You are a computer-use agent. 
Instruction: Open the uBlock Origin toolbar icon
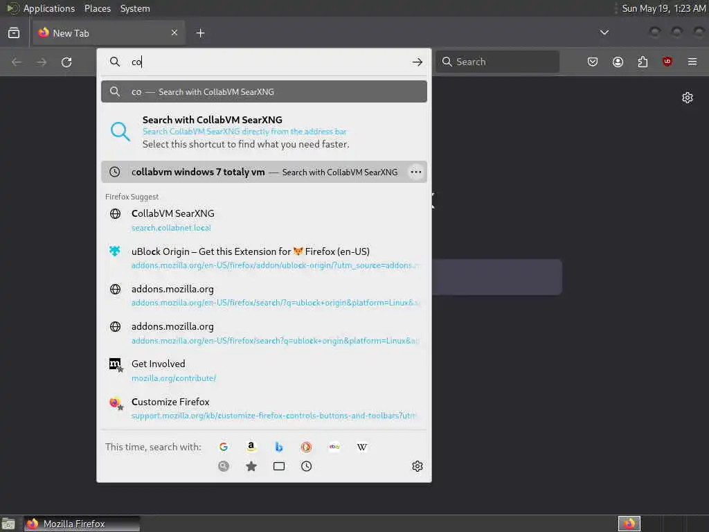(667, 62)
